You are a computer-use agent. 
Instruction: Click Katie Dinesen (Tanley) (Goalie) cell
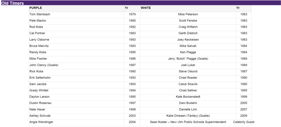click(x=188, y=116)
